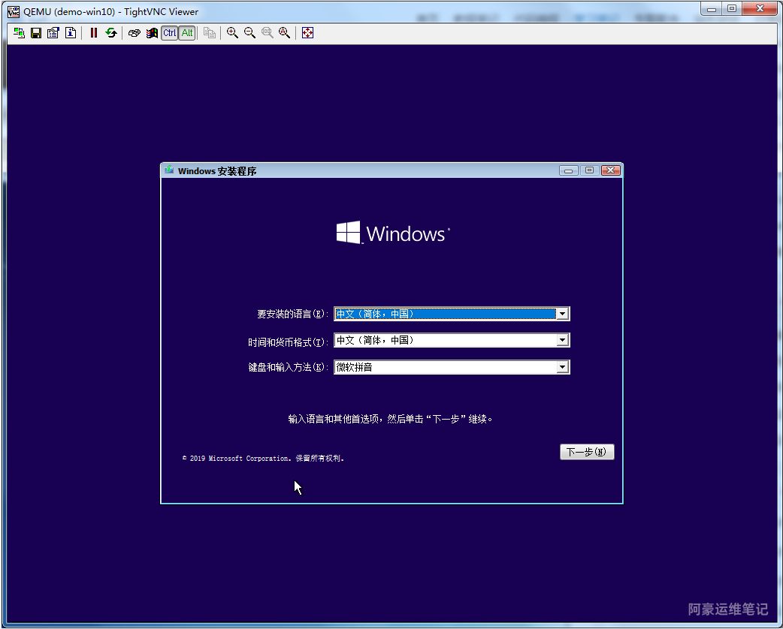Click the green refresh screen icon
Screen dimensions: 783x629
(x=111, y=33)
